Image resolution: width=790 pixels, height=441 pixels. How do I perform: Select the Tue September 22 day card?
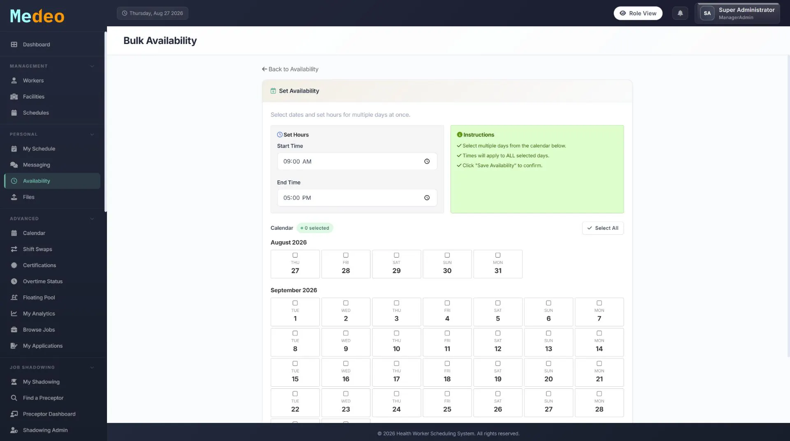coord(295,403)
